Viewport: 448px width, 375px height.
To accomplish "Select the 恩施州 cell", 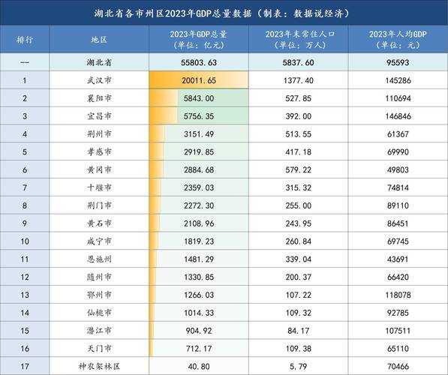I will click(x=99, y=259).
